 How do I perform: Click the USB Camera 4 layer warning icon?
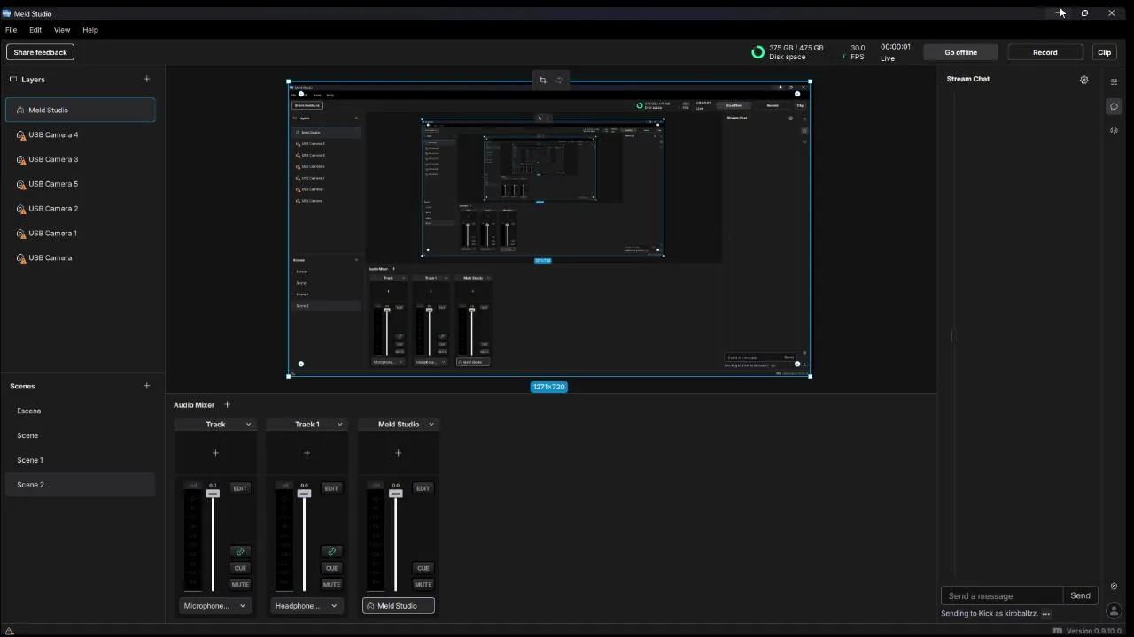pos(20,135)
